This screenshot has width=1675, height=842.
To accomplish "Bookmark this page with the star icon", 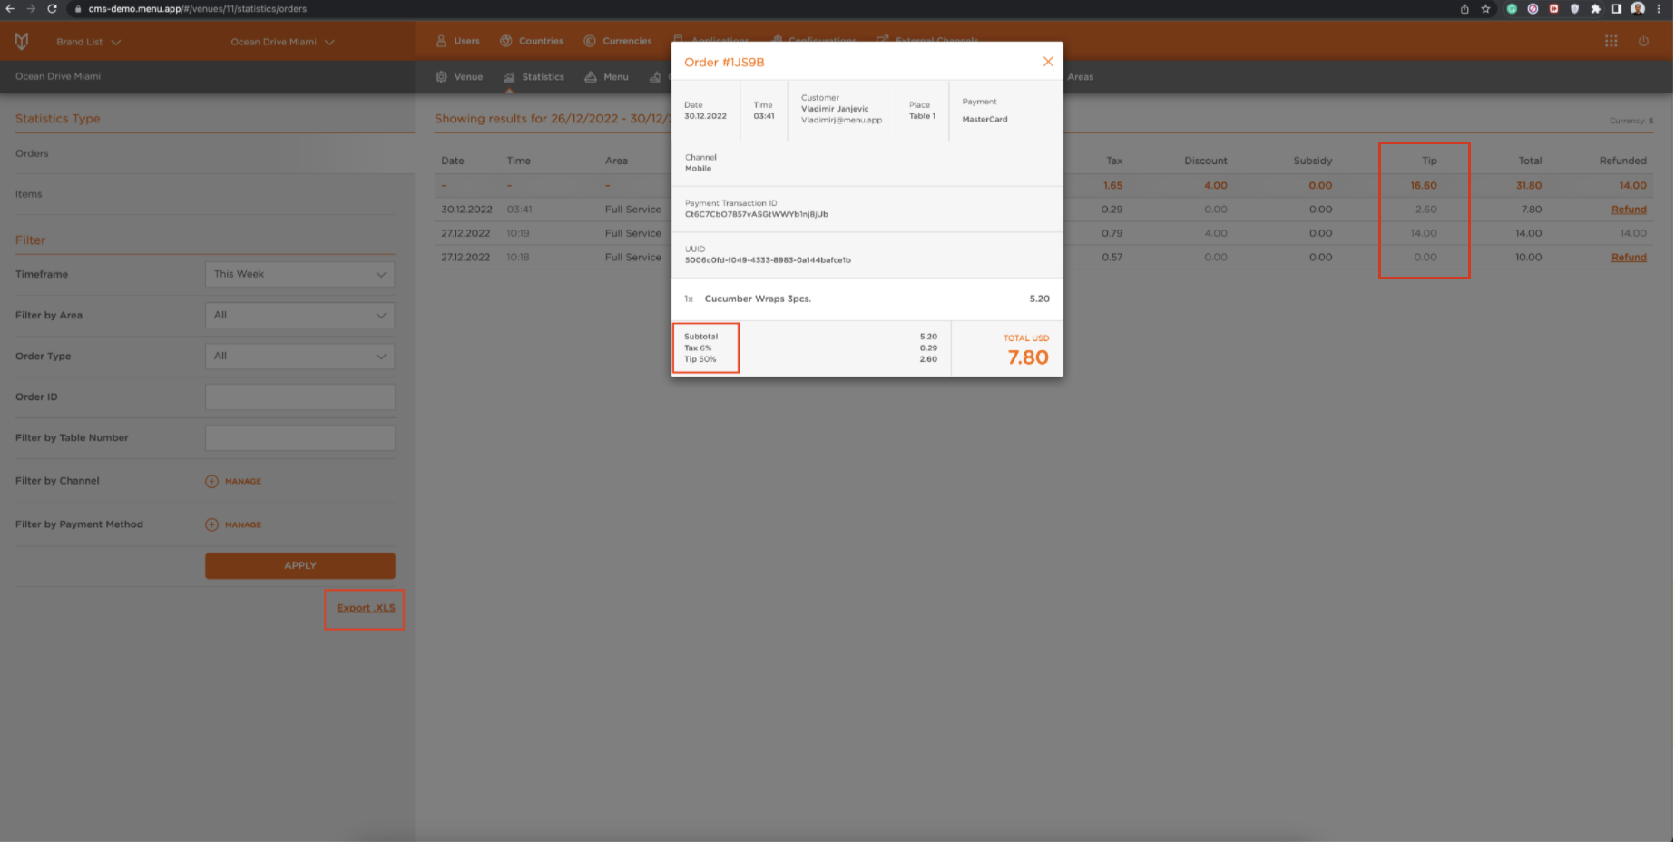I will pos(1485,8).
